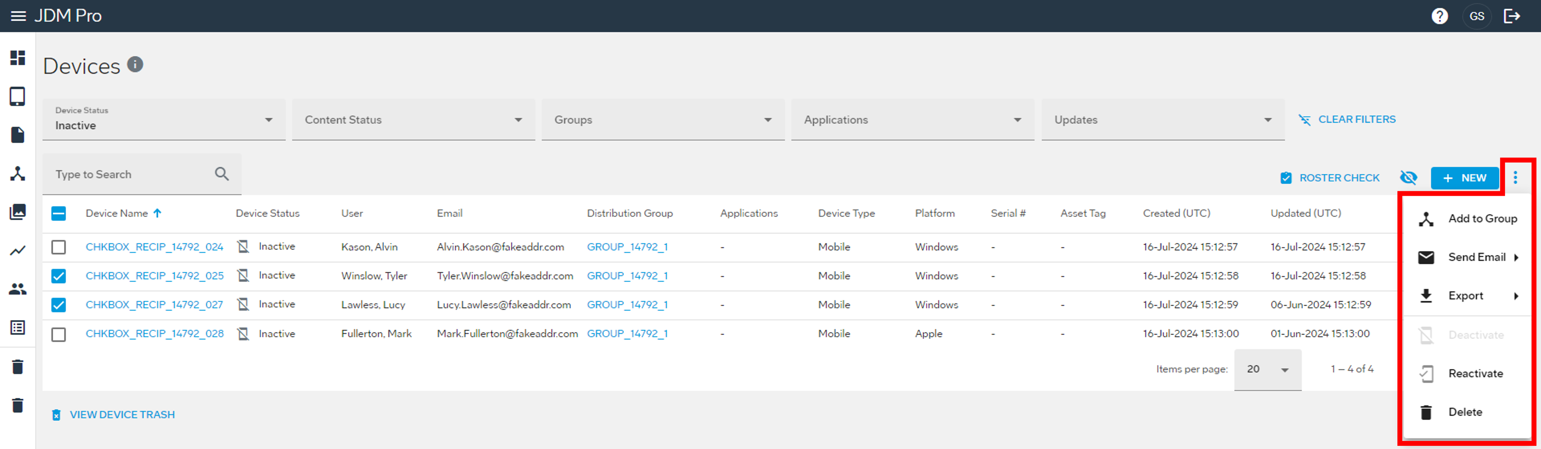Click the inactive status icon for CHKBOX_RECIP_14792_024
The width and height of the screenshot is (1541, 449).
tap(243, 246)
